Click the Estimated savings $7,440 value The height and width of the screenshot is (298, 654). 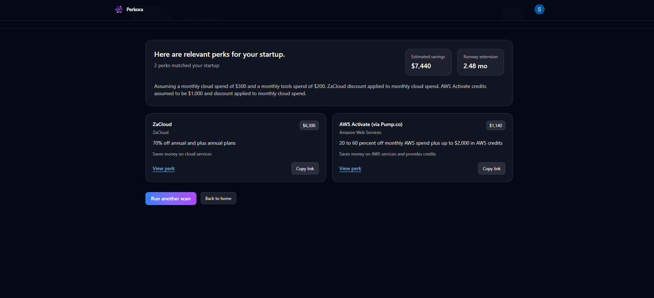[x=421, y=66]
